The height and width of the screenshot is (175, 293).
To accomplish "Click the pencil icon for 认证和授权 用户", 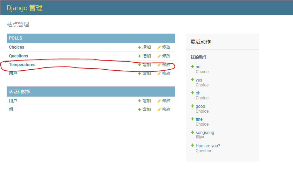I will [x=159, y=101].
